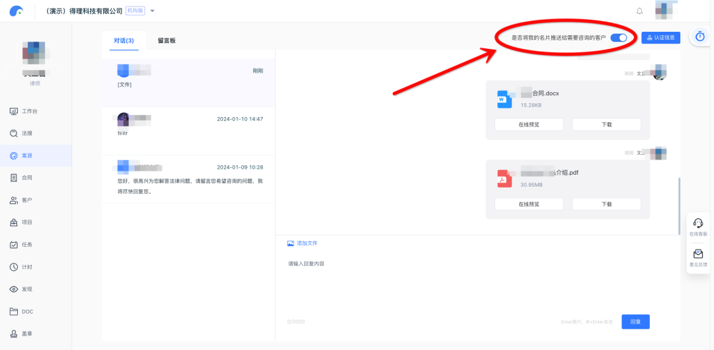
Task: Click the 添加文件 link
Action: (307, 243)
